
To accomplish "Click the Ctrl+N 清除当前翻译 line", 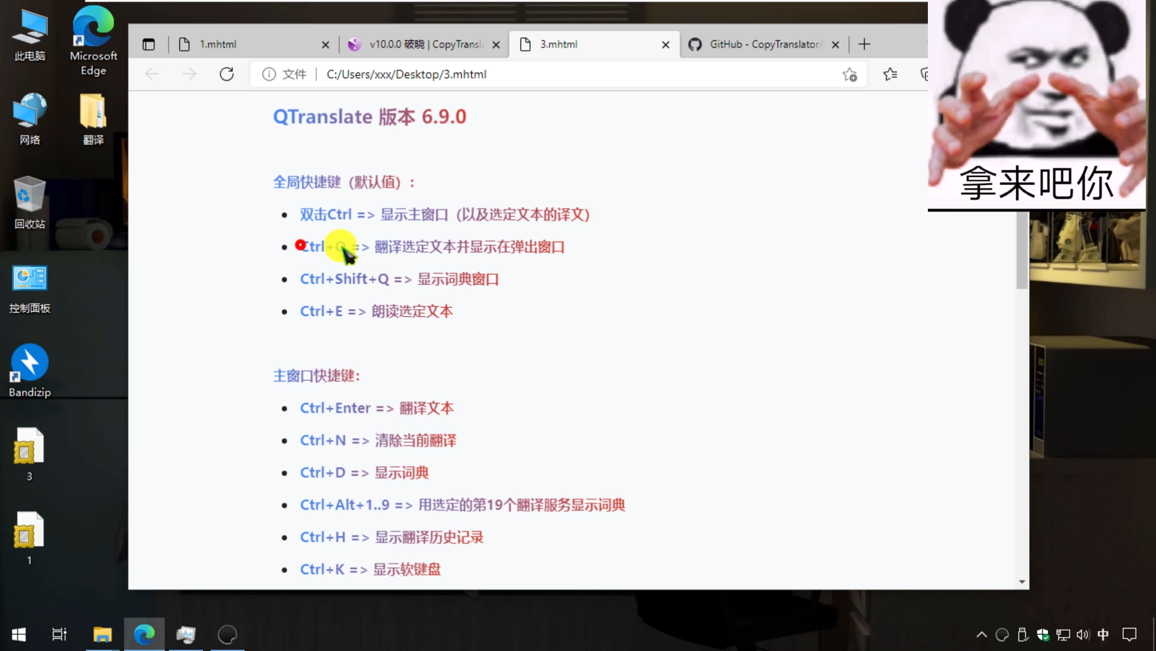I will (x=378, y=441).
